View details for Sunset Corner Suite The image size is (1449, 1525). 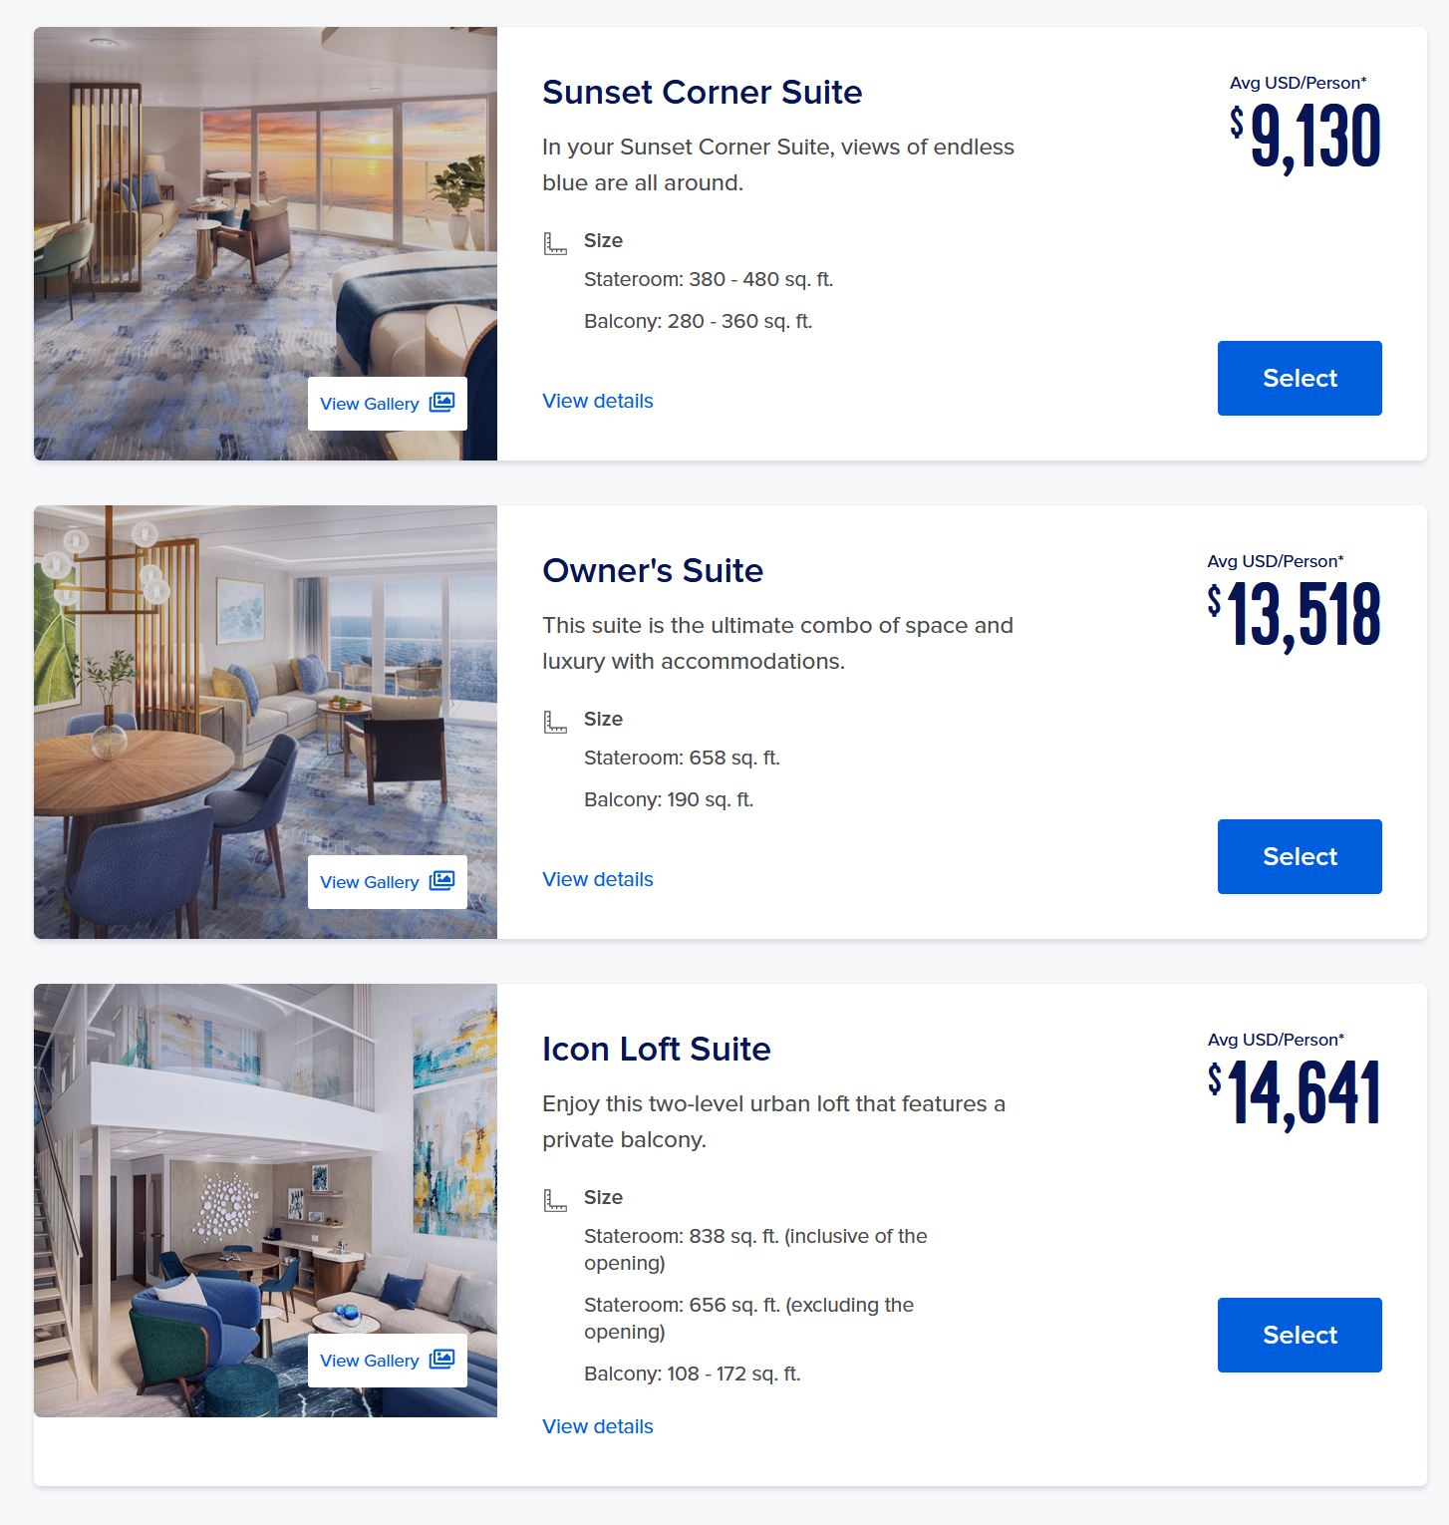[598, 401]
